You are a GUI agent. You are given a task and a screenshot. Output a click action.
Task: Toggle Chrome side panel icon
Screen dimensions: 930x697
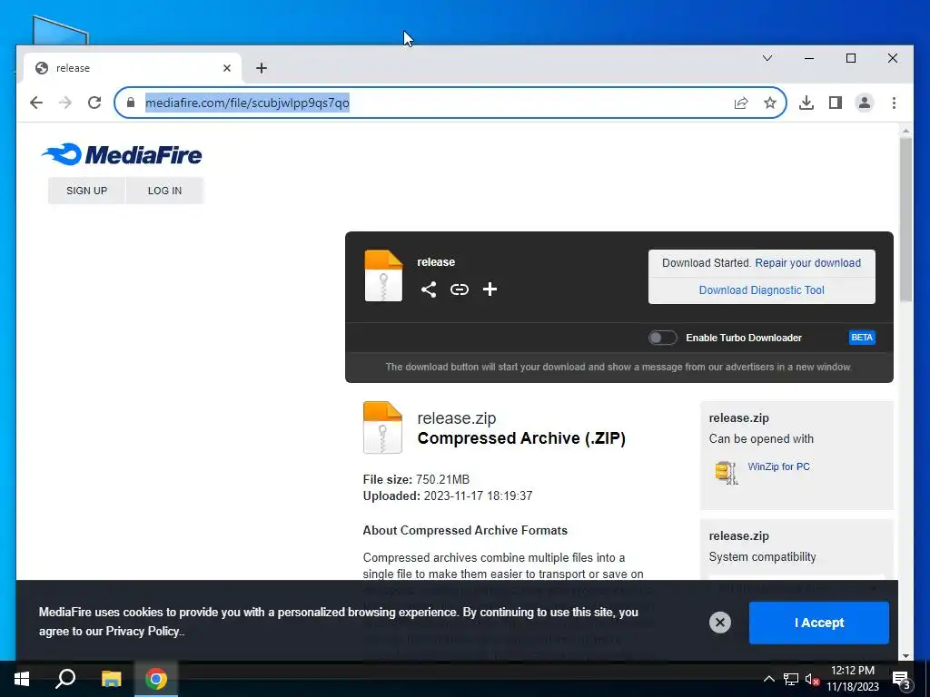point(836,103)
